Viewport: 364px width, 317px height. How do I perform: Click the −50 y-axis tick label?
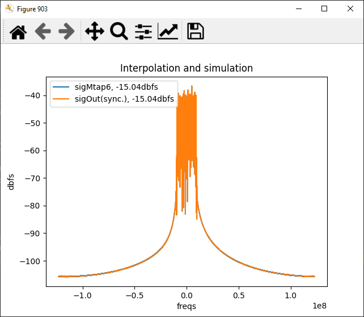[x=32, y=123]
